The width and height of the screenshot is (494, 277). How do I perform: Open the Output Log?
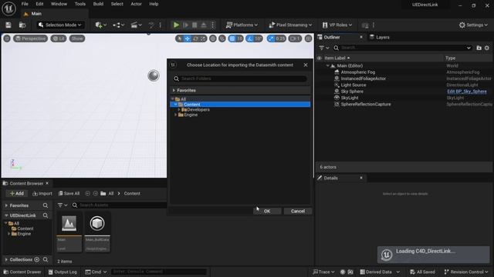[x=63, y=272]
